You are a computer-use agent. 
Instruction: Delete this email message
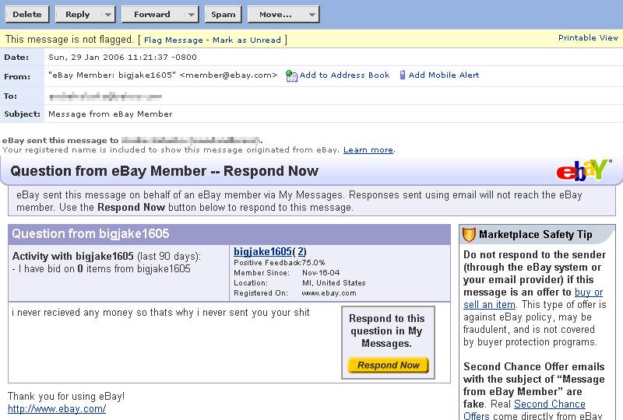pyautogui.click(x=27, y=14)
